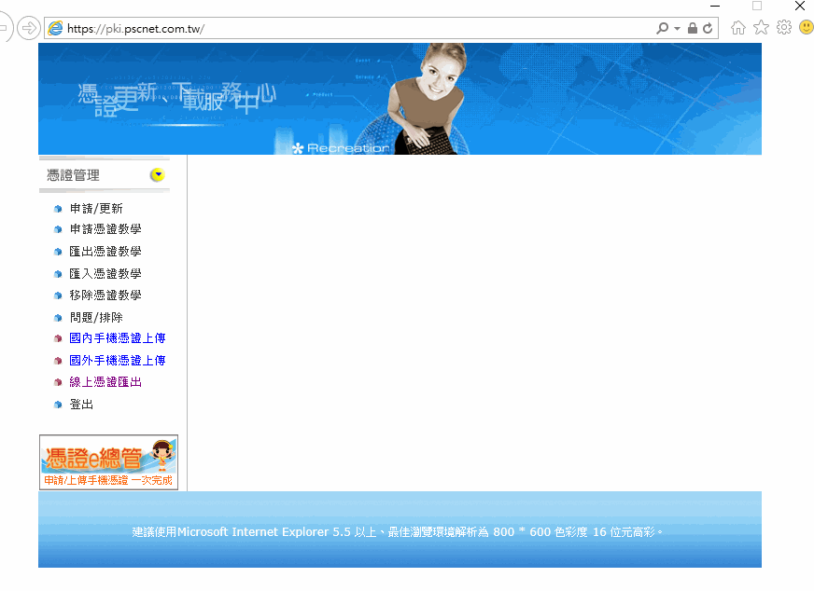Image resolution: width=814 pixels, height=591 pixels.
Task: Open browser tools gear icon
Action: pos(783,28)
